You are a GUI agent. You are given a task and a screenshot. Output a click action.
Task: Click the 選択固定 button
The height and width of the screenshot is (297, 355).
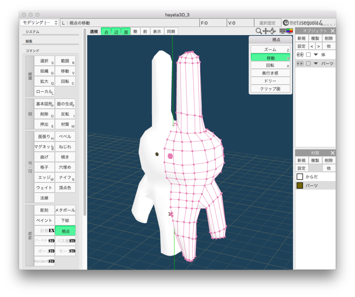[x=267, y=23]
